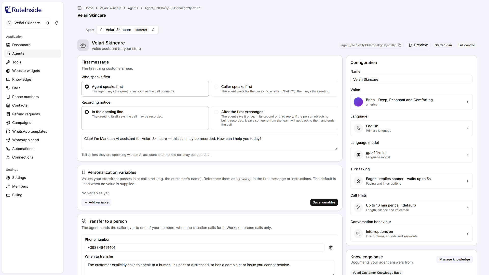Click Add variable
This screenshot has width=489, height=275.
[96, 202]
